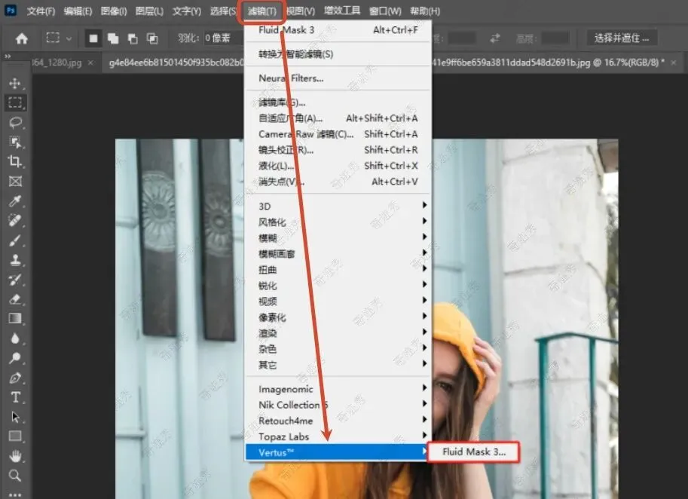Expand the 像素化 filter submenu
This screenshot has height=499, width=688.
[337, 317]
